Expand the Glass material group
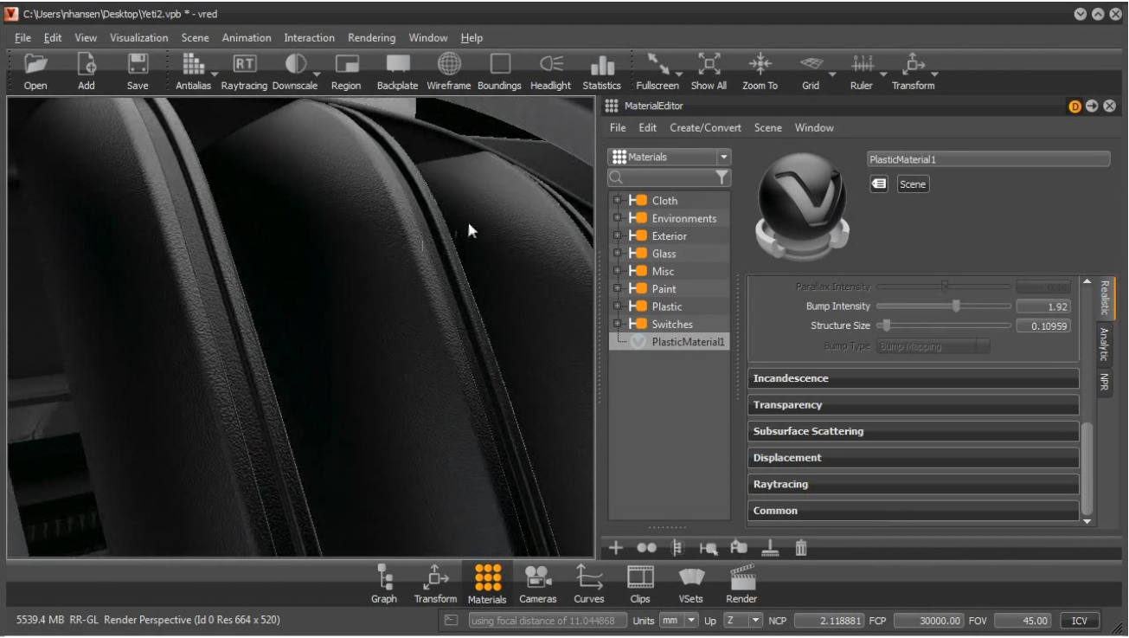Image resolution: width=1129 pixels, height=638 pixels. (x=618, y=254)
